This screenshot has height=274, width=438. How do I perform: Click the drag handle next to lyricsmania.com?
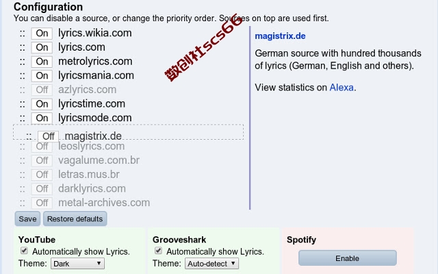pos(23,76)
